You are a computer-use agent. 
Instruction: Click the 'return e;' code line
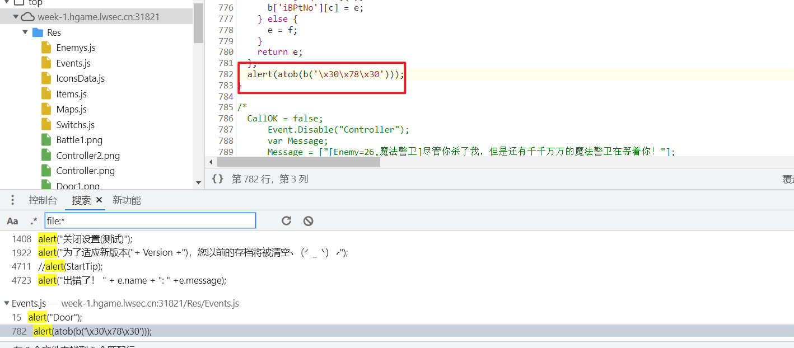(280, 52)
